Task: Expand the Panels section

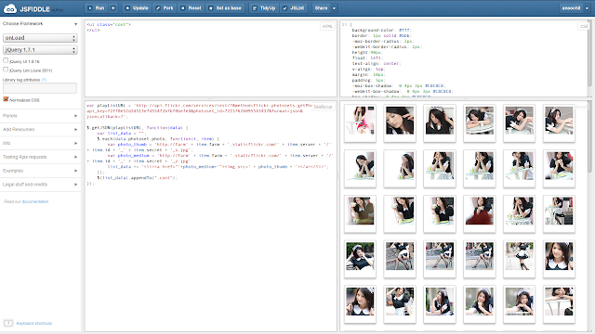Action: coord(40,115)
